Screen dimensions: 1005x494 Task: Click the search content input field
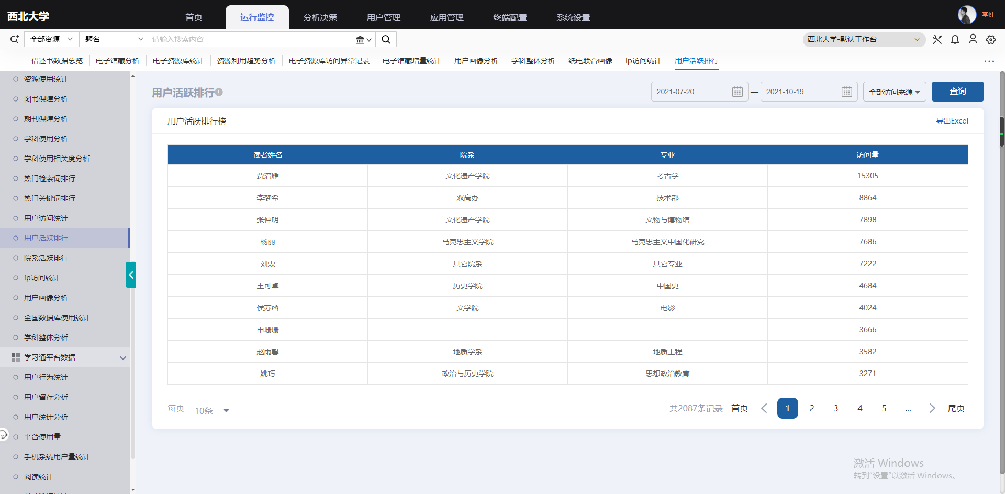click(x=251, y=39)
